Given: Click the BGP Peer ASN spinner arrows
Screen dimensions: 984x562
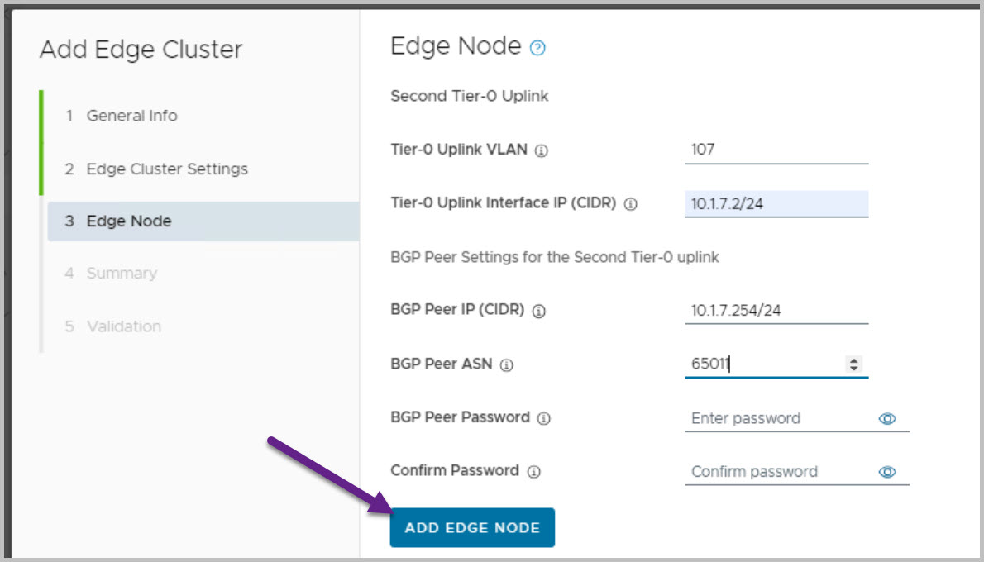Looking at the screenshot, I should click(854, 364).
